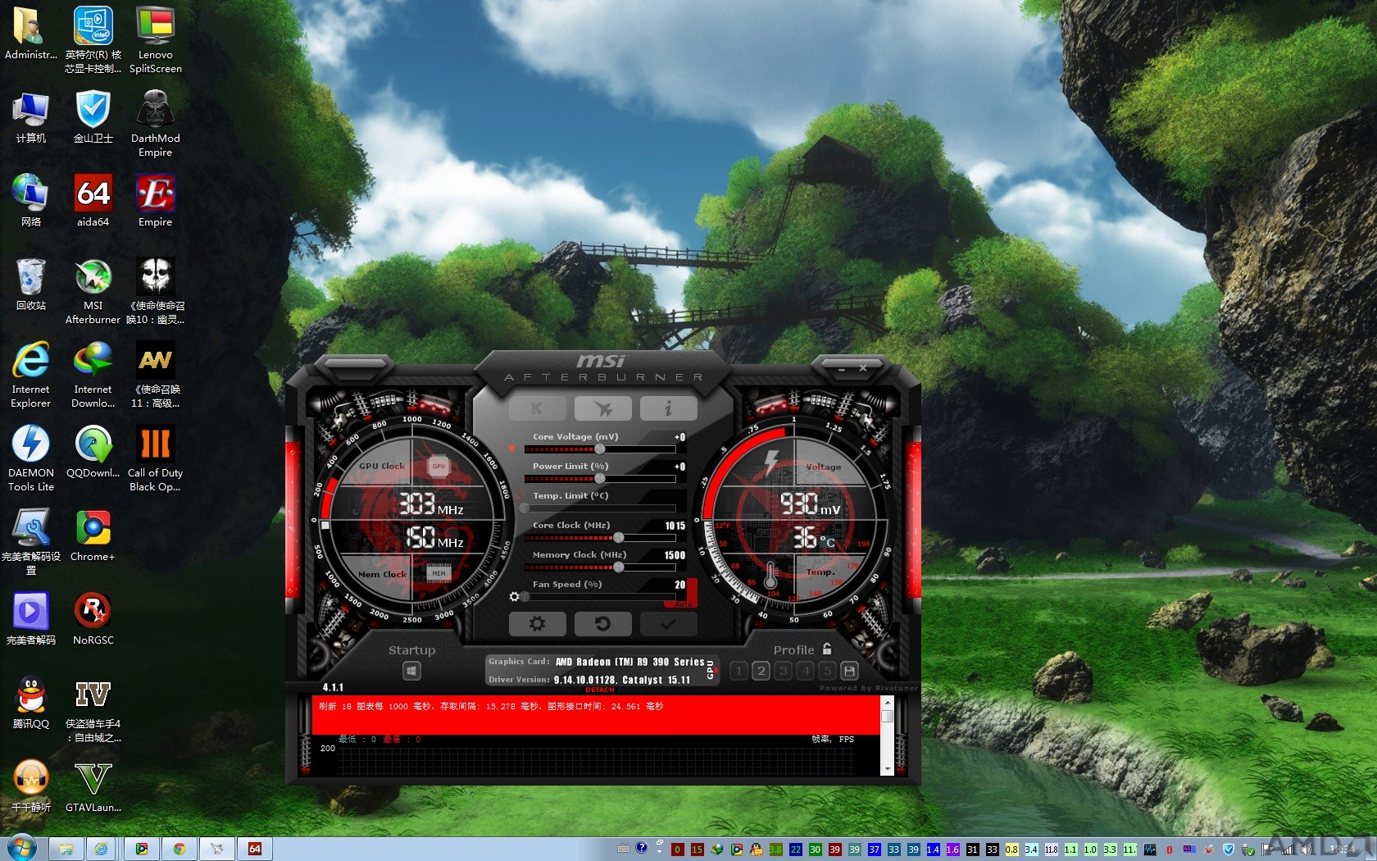This screenshot has height=861, width=1377.
Task: Minimize the Afterburner window
Action: click(x=842, y=370)
